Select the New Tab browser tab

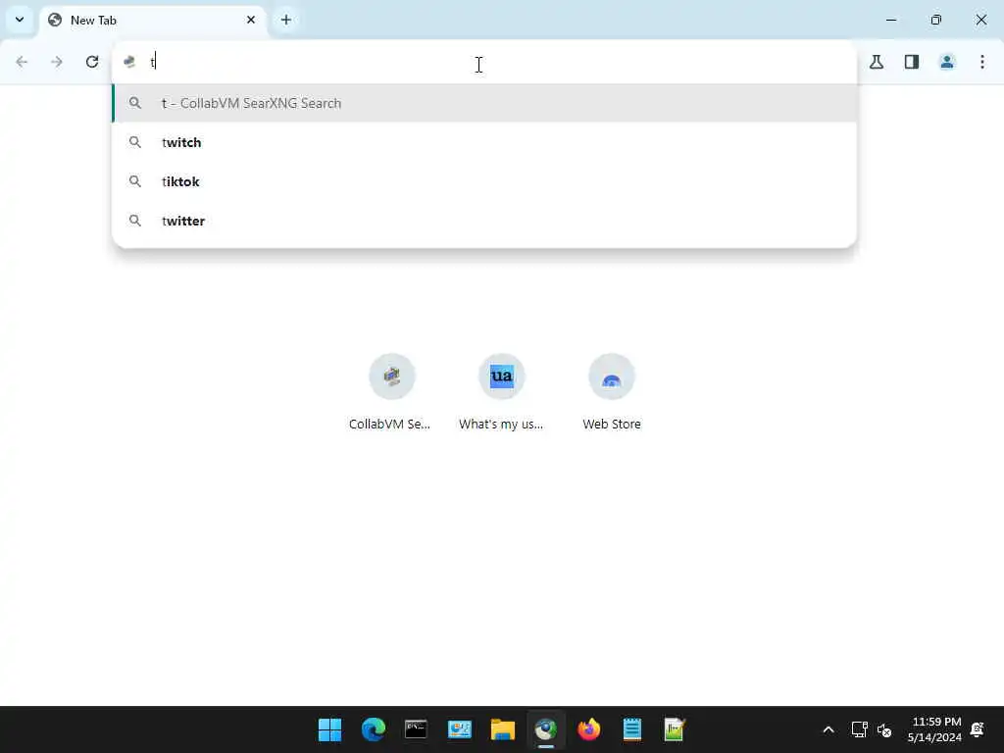tap(153, 21)
